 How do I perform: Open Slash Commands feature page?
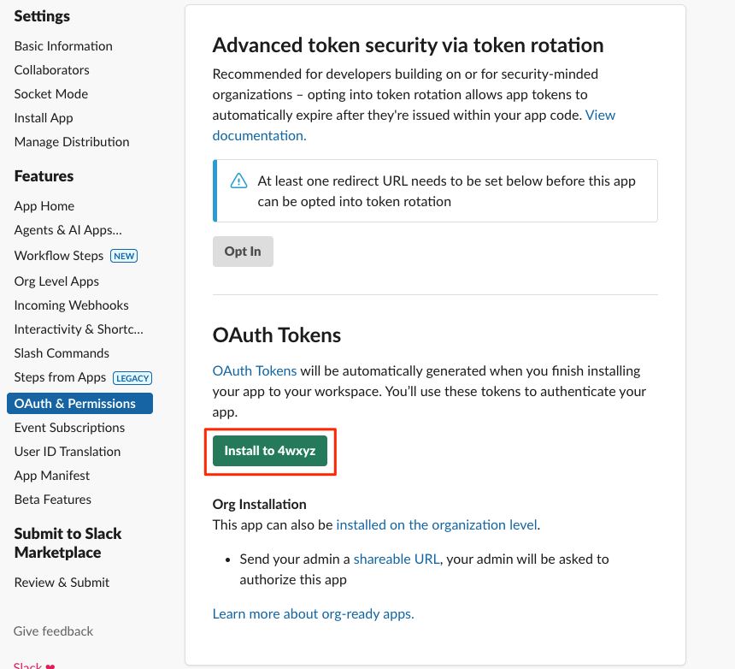click(x=62, y=352)
